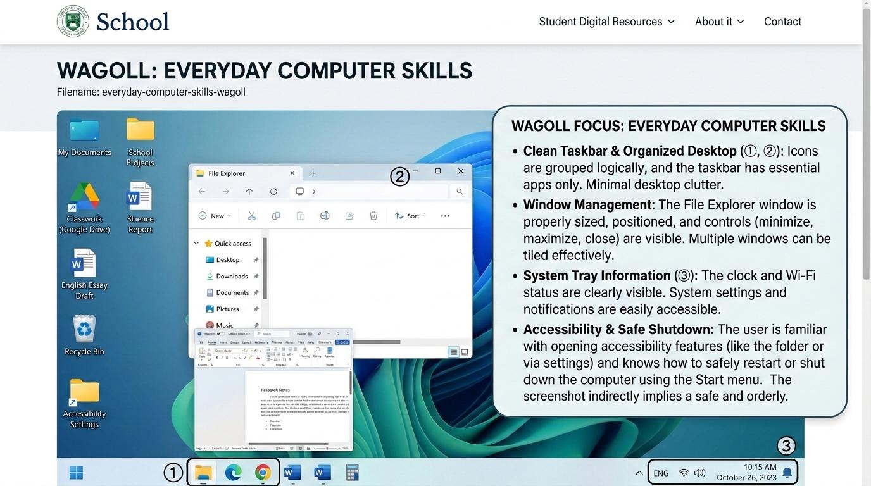This screenshot has height=486, width=871.
Task: Select the Accessibility Settings desktop shortcut
Action: pyautogui.click(x=84, y=404)
